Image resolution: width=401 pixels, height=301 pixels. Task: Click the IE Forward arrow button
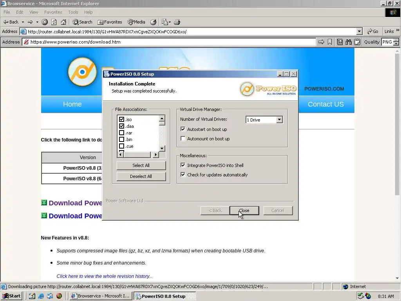tap(30, 22)
